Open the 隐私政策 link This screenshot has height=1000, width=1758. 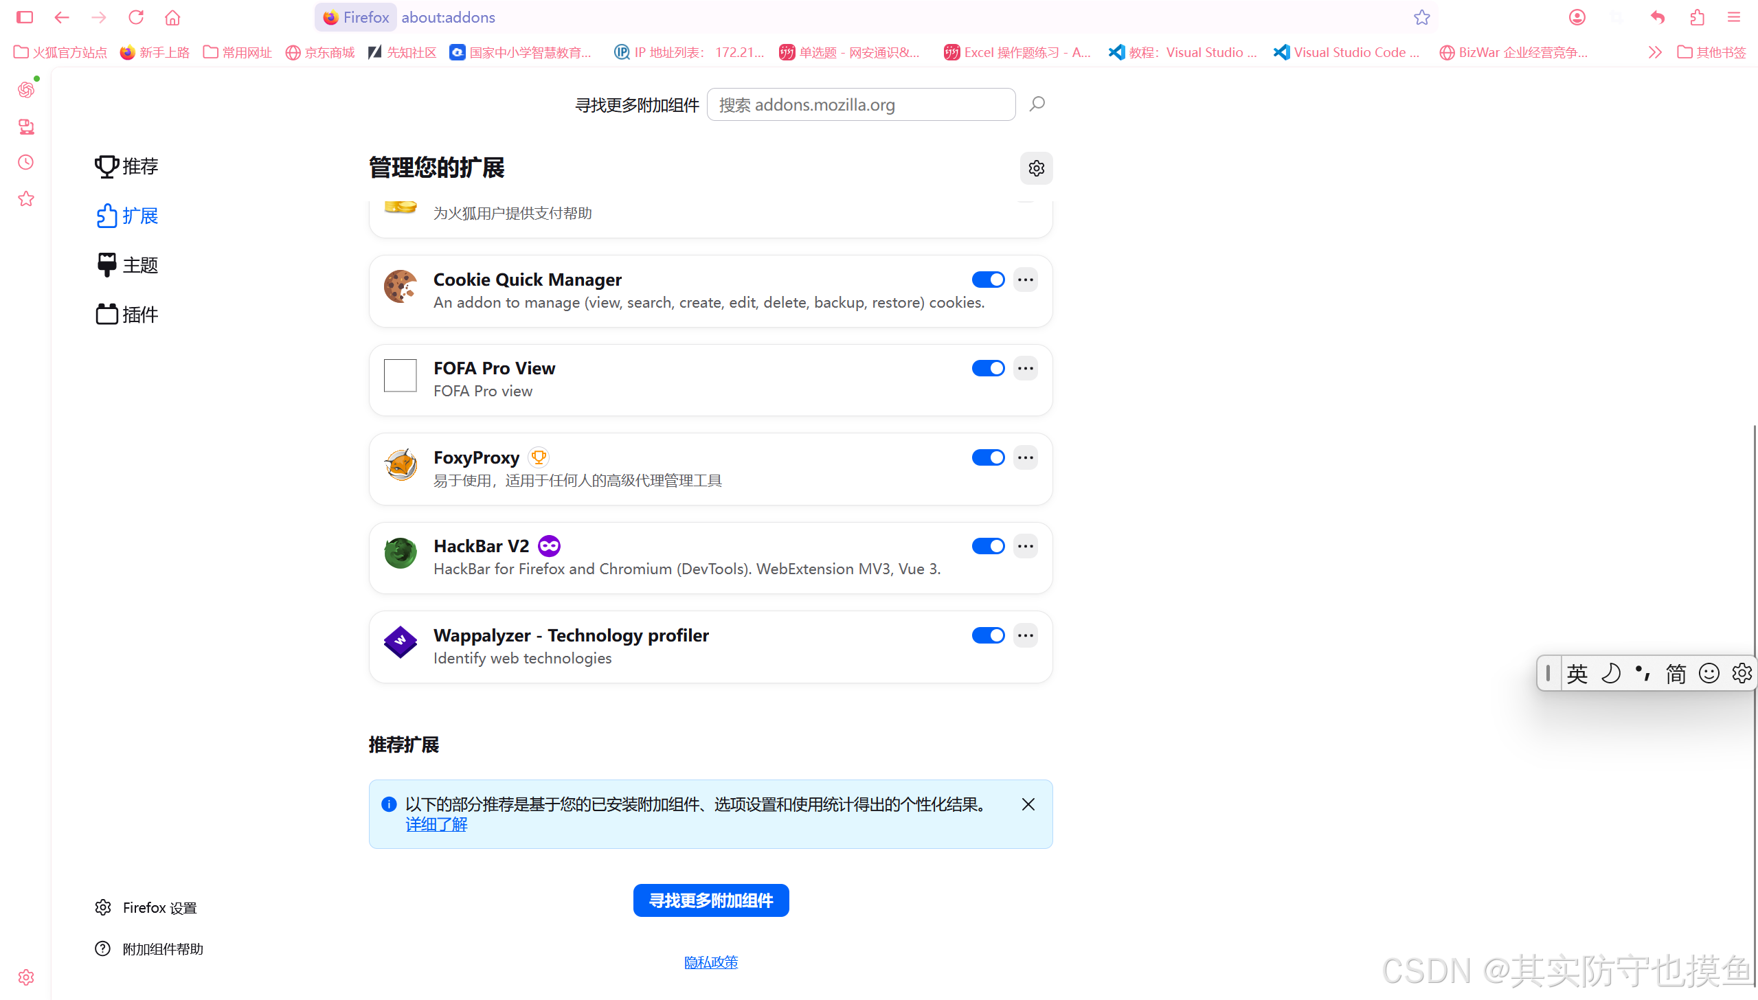(711, 962)
